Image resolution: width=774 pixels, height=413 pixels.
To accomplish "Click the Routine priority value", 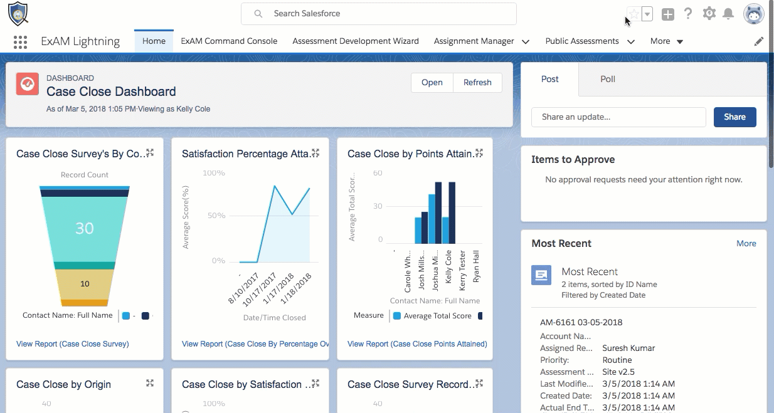I will point(617,360).
